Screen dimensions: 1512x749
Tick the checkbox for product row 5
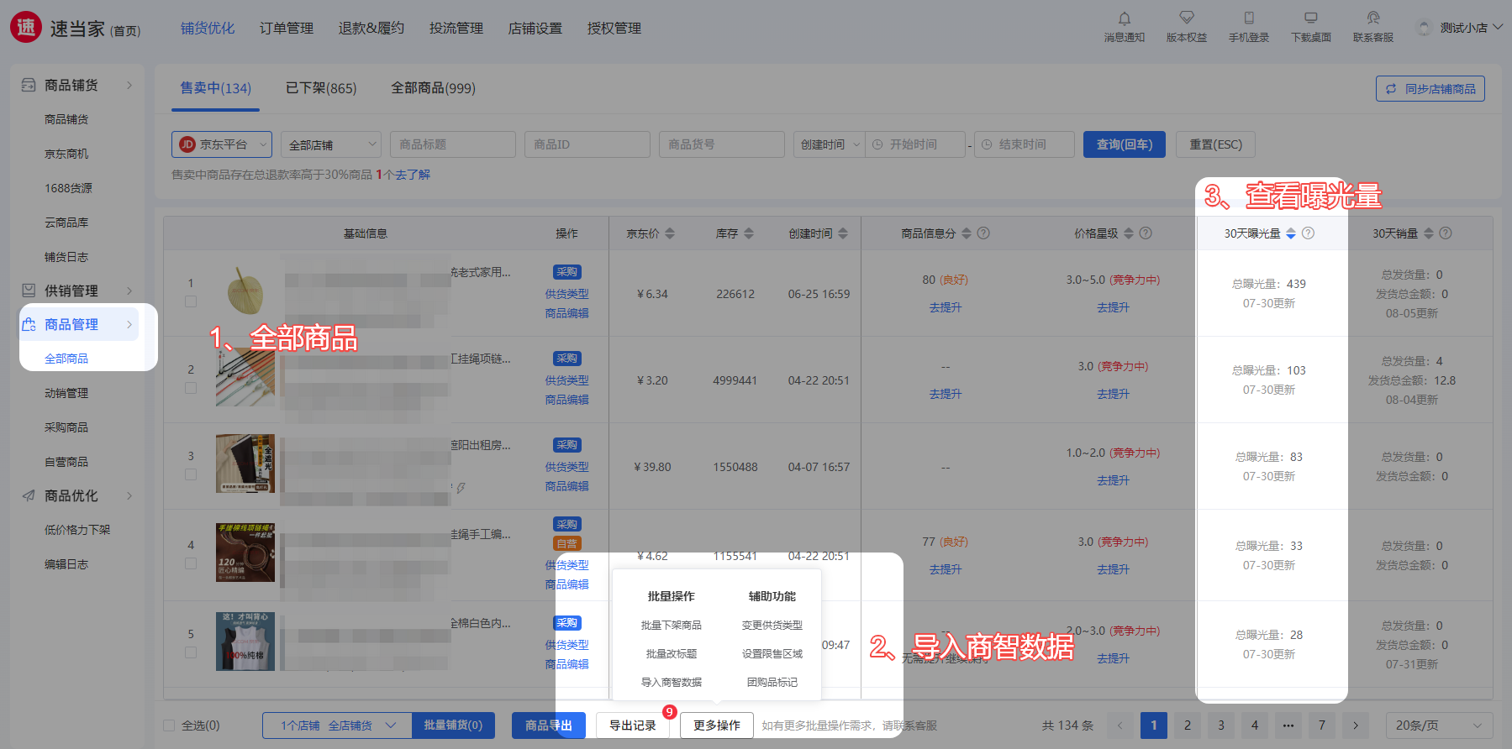coord(191,652)
